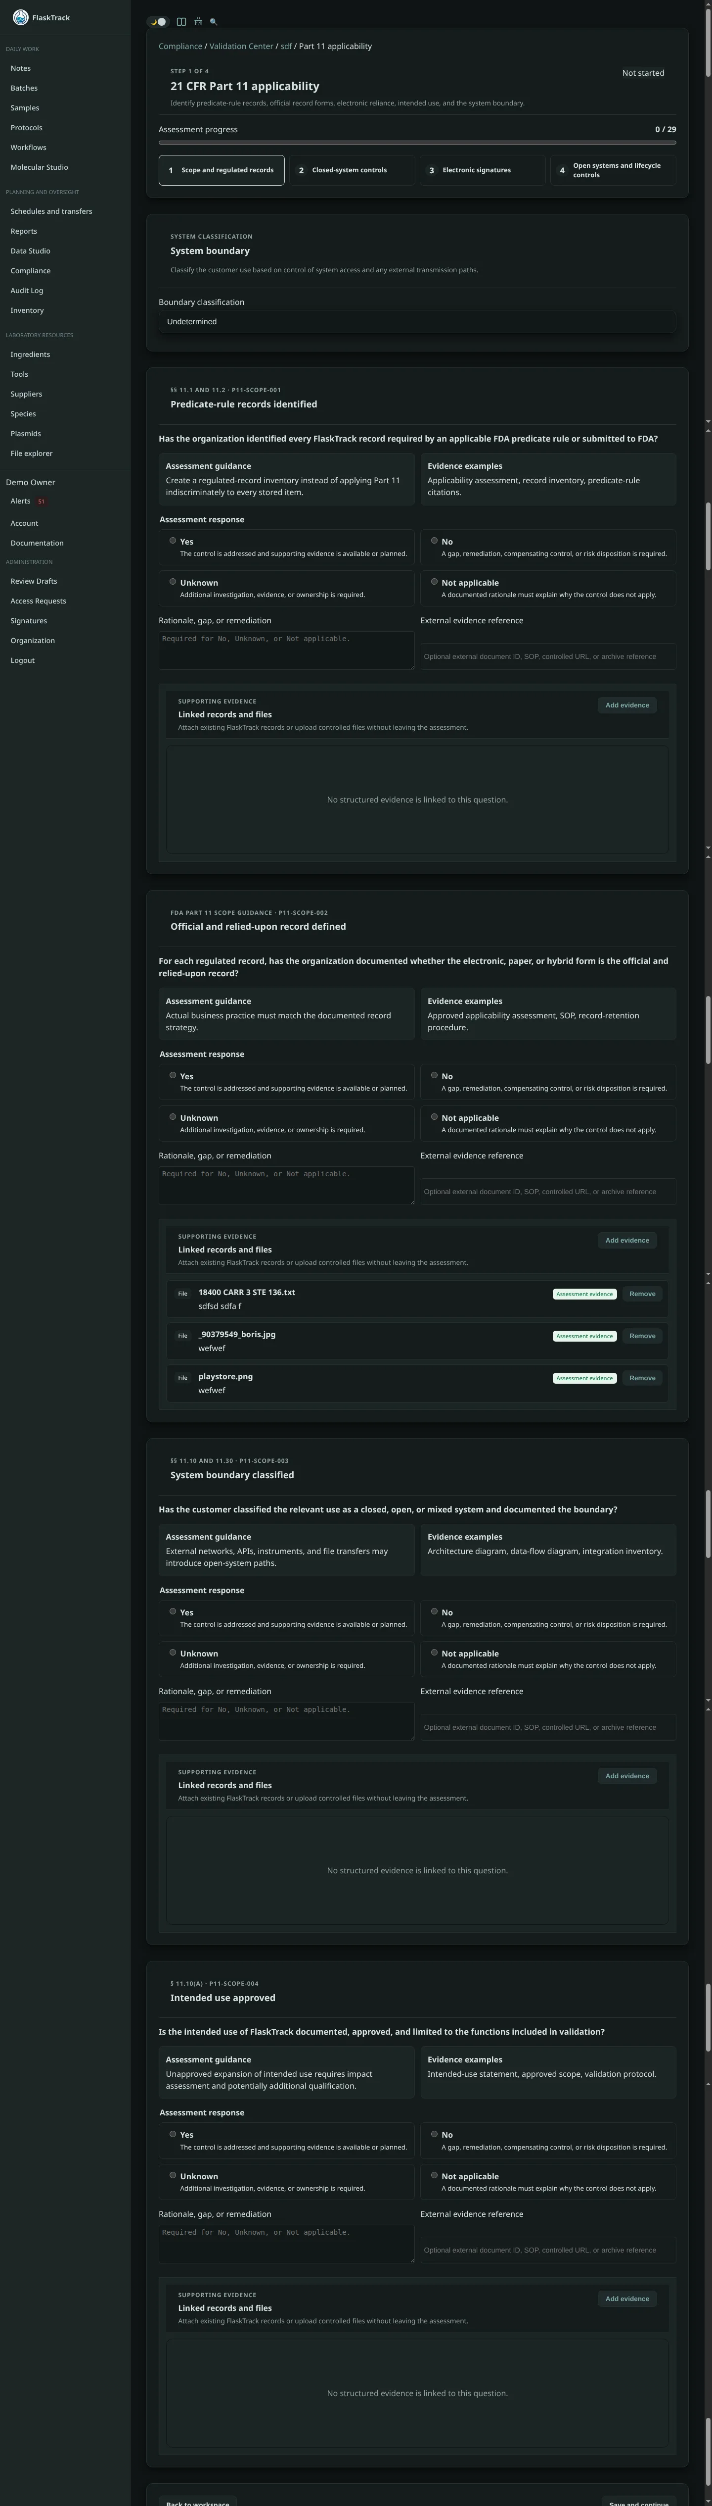
Task: Open Alerts under Demo Owner
Action: (20, 501)
